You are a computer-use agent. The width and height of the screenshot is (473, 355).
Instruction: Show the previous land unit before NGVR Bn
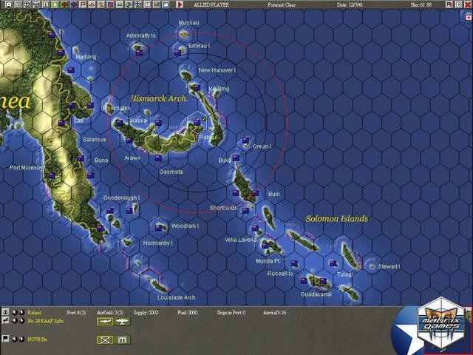tap(15, 339)
